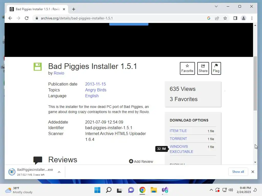Favorite this archive item
Viewport: 262px width, 196px height.
tap(187, 68)
